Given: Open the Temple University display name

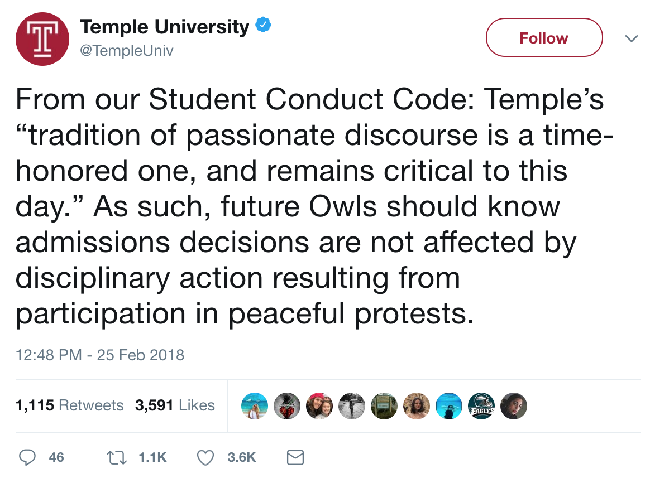Looking at the screenshot, I should (x=165, y=27).
